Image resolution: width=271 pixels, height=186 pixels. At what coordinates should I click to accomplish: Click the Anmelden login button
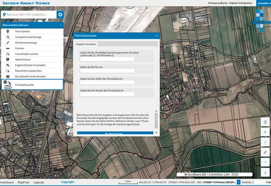point(264,3)
